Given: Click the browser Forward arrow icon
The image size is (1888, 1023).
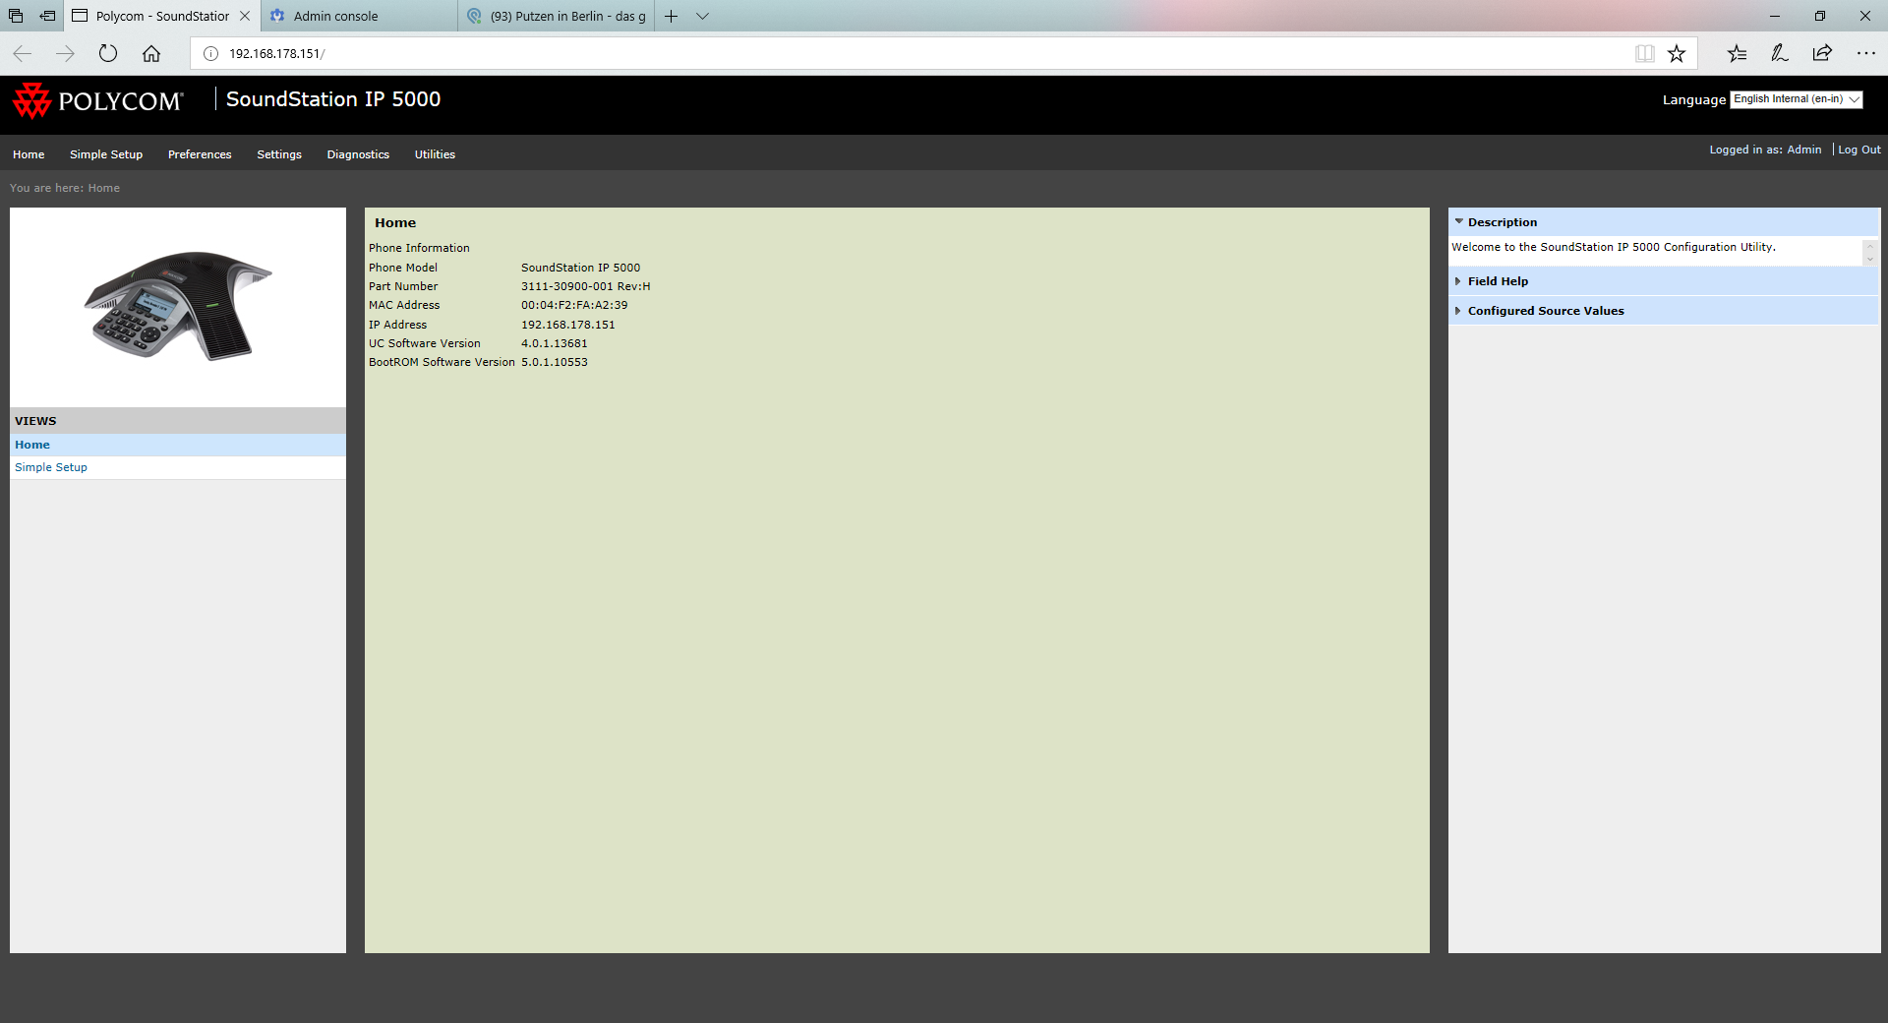Looking at the screenshot, I should tap(65, 54).
